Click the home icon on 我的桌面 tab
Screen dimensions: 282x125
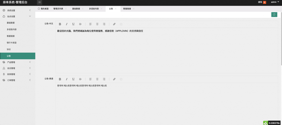pos(39,9)
